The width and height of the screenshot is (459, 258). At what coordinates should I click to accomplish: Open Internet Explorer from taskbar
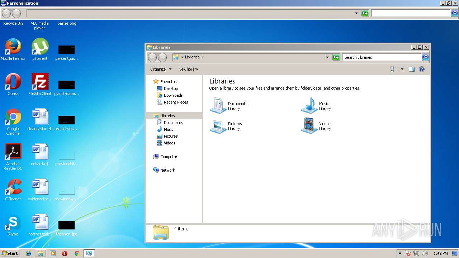(x=29, y=253)
